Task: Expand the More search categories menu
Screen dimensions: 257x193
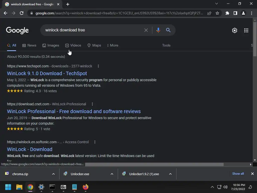Action: tap(113, 45)
